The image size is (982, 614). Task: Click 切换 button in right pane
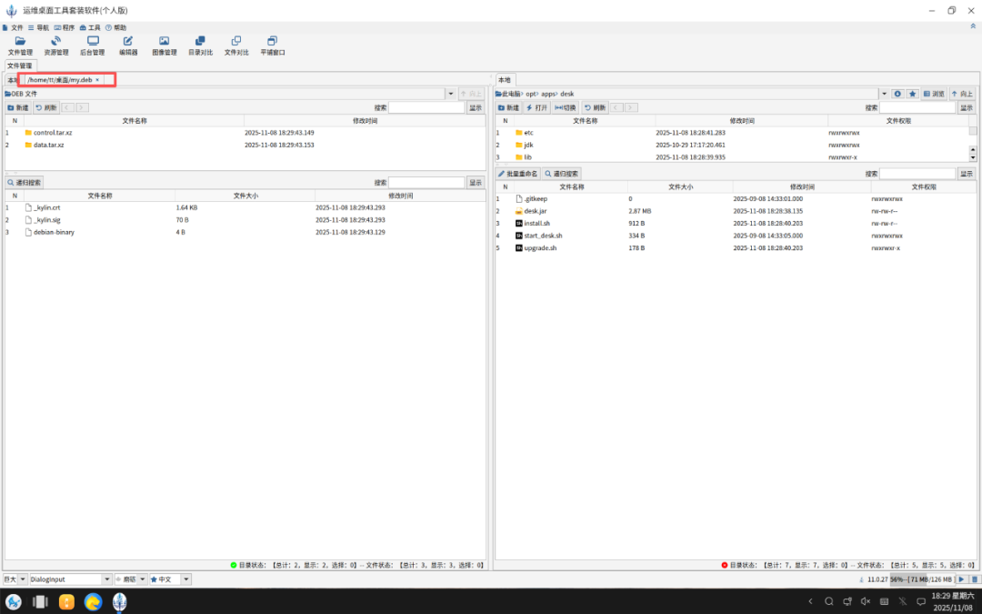point(566,107)
